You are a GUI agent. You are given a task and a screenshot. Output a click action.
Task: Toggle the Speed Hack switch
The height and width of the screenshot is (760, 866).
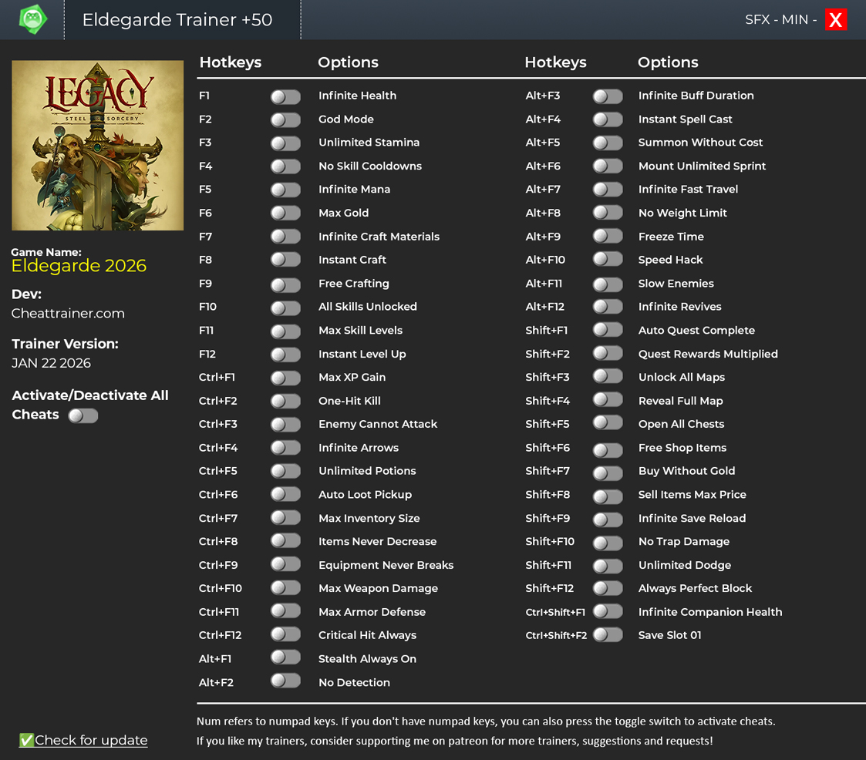pyautogui.click(x=608, y=260)
